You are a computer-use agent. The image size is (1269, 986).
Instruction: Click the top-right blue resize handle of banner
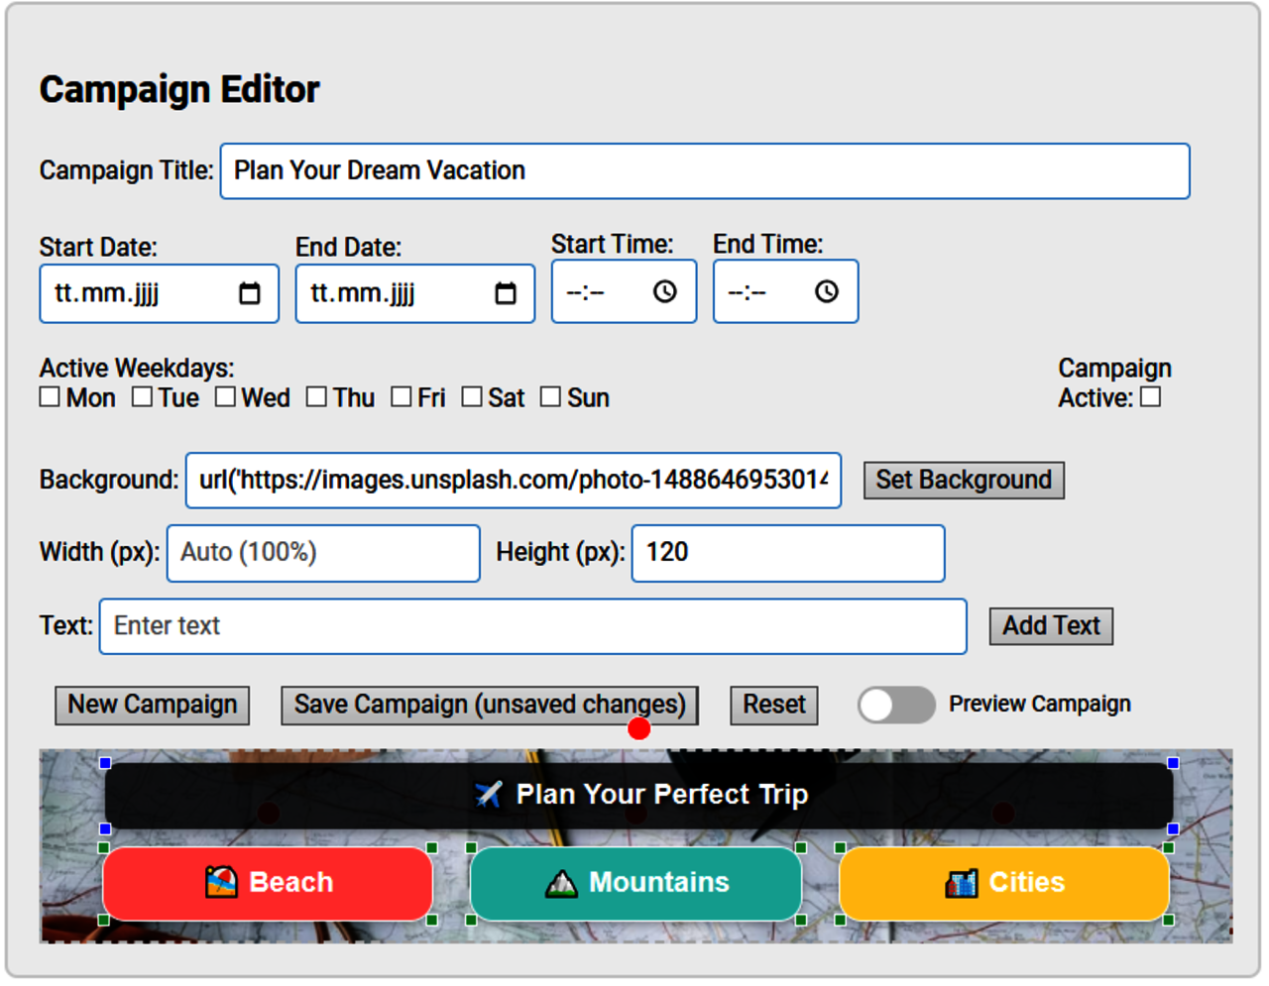1173,763
